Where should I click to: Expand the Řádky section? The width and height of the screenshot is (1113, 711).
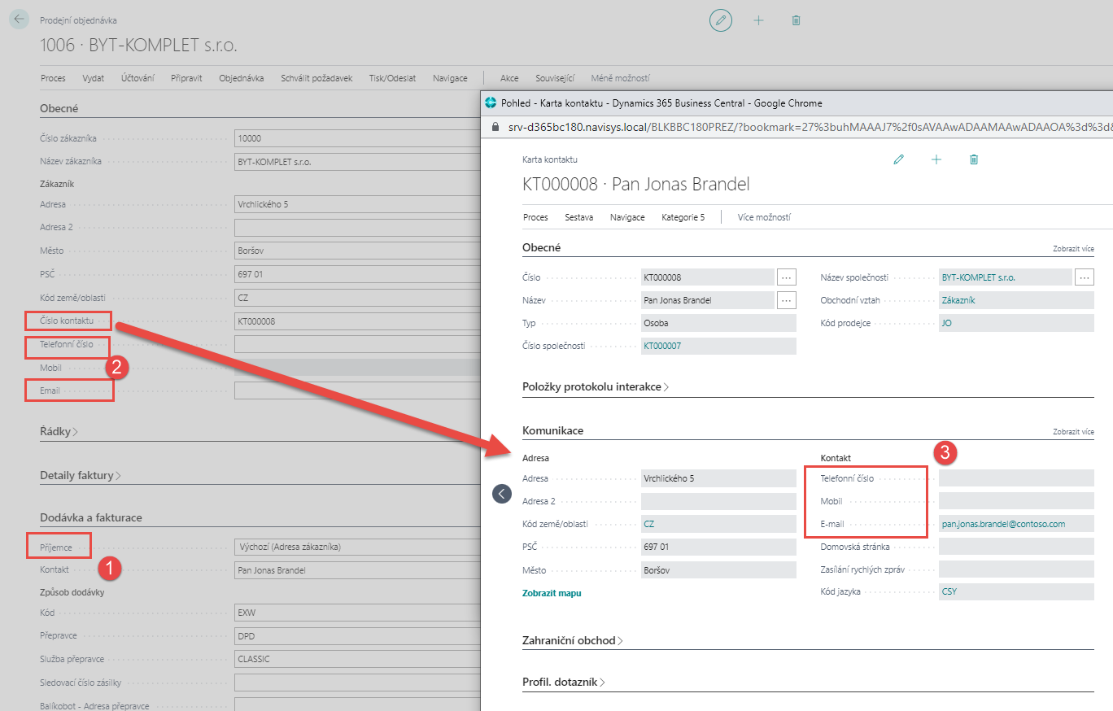click(x=59, y=431)
